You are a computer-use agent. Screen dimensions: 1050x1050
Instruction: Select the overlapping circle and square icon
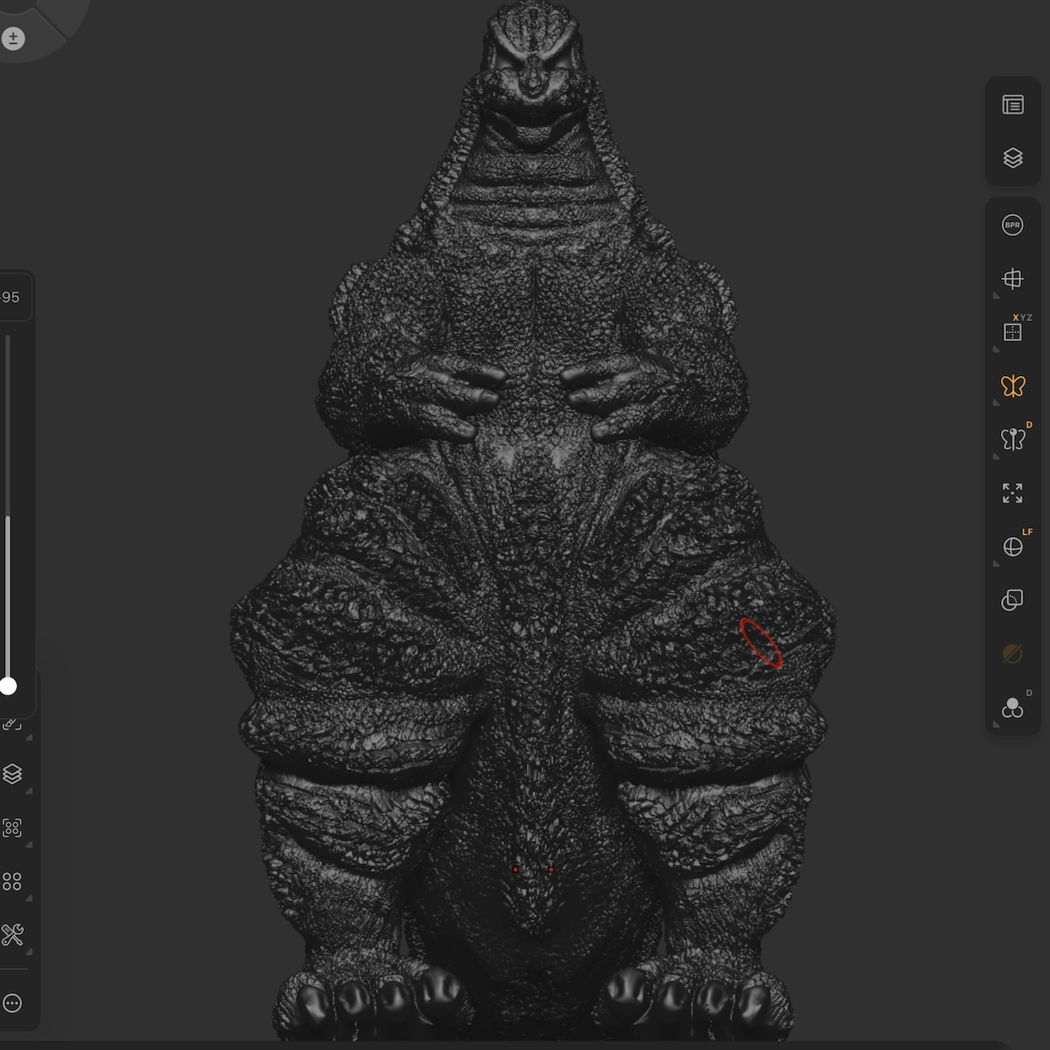click(x=1013, y=601)
